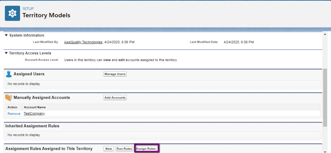Click the Action column header
This screenshot has width=331, height=153.
12,107
